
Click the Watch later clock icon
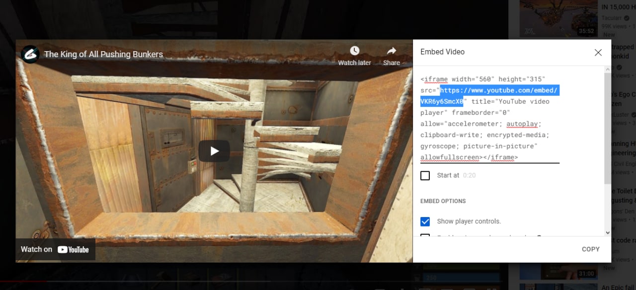(354, 51)
